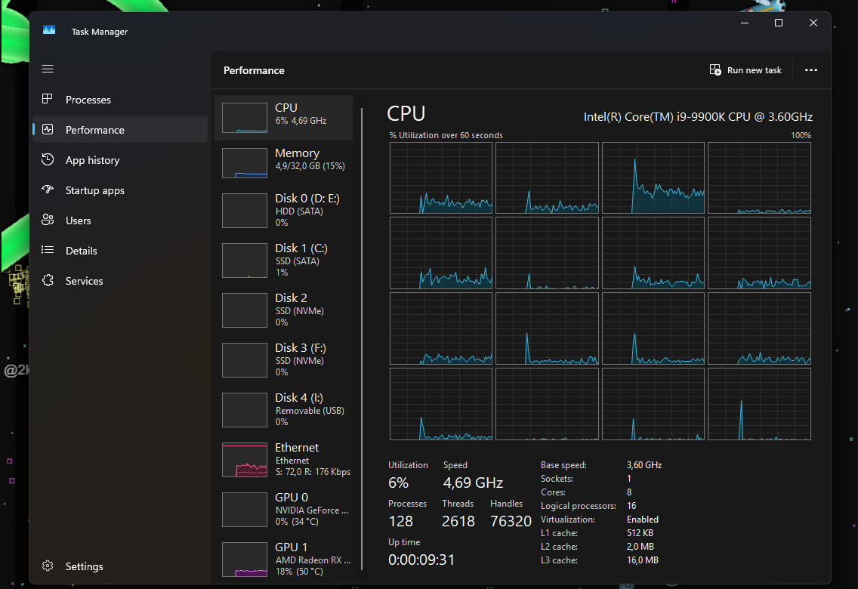The height and width of the screenshot is (589, 858).
Task: Click the 'HDD (SATA)' text
Action: click(x=299, y=211)
